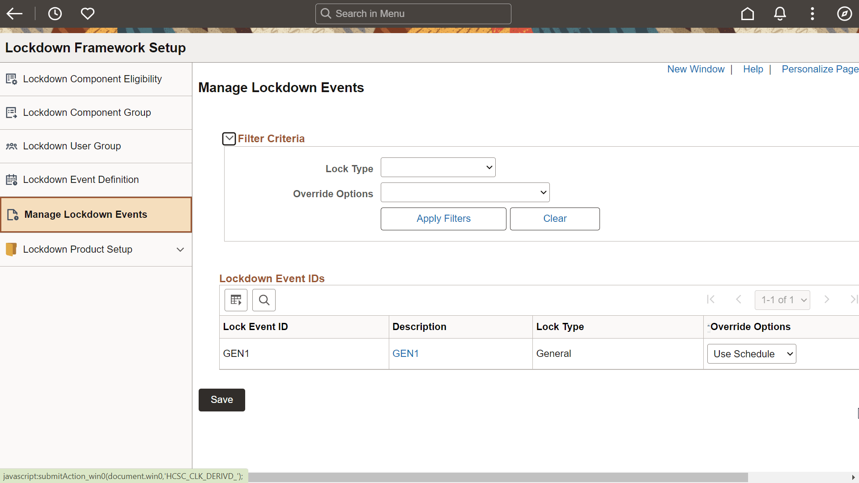Open the Use Schedule dropdown for GEN1
Viewport: 859px width, 483px height.
tap(752, 353)
